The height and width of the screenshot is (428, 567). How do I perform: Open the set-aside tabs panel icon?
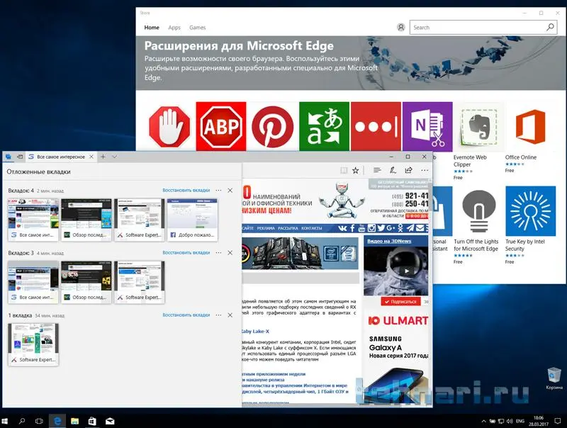click(x=9, y=156)
